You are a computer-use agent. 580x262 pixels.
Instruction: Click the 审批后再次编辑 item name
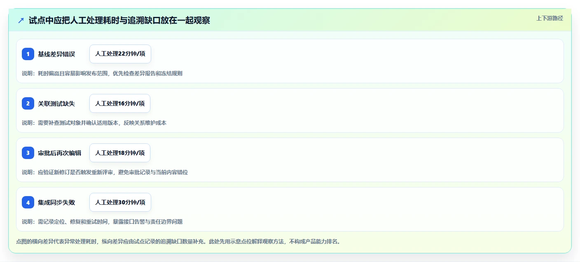(x=60, y=153)
